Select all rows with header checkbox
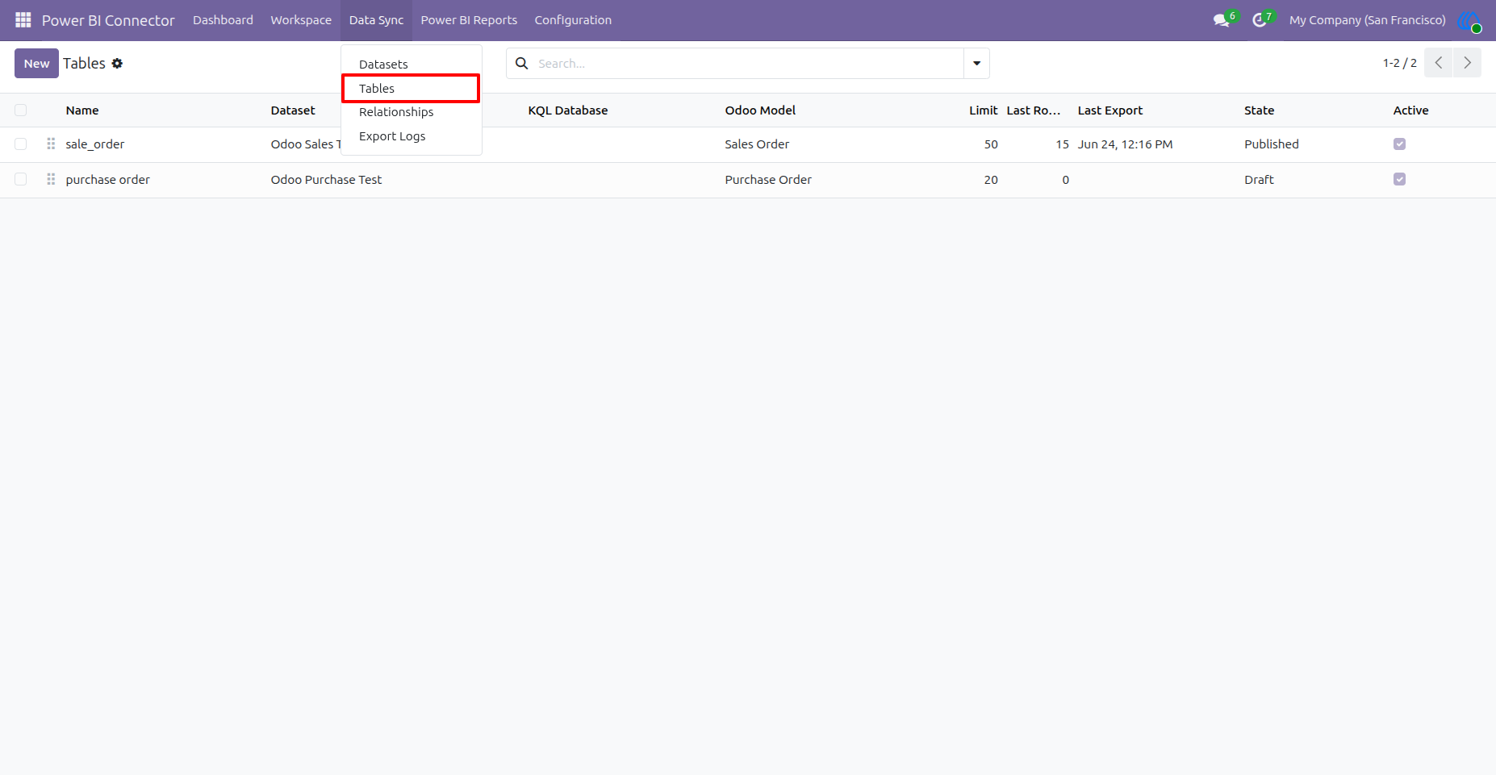This screenshot has height=775, width=1496. tap(21, 110)
